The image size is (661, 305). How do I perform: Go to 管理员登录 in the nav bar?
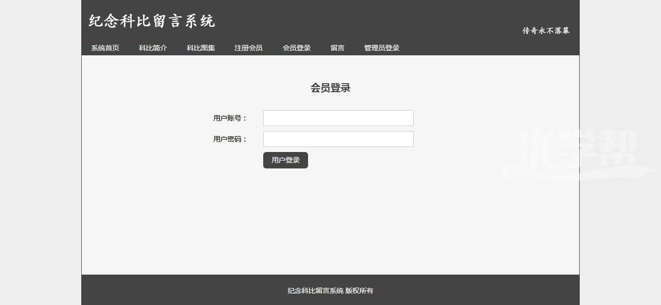click(x=382, y=48)
